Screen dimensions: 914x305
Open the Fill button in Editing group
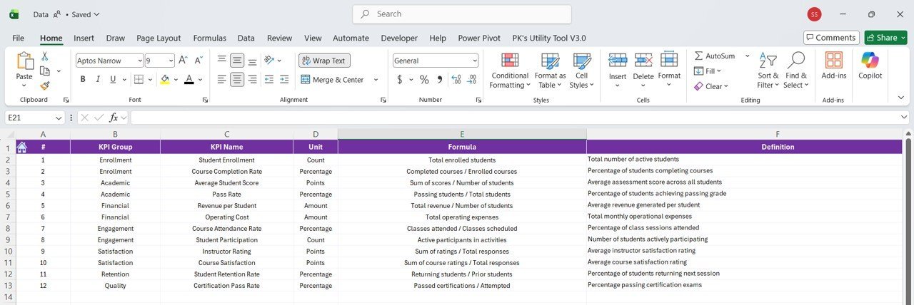click(708, 71)
